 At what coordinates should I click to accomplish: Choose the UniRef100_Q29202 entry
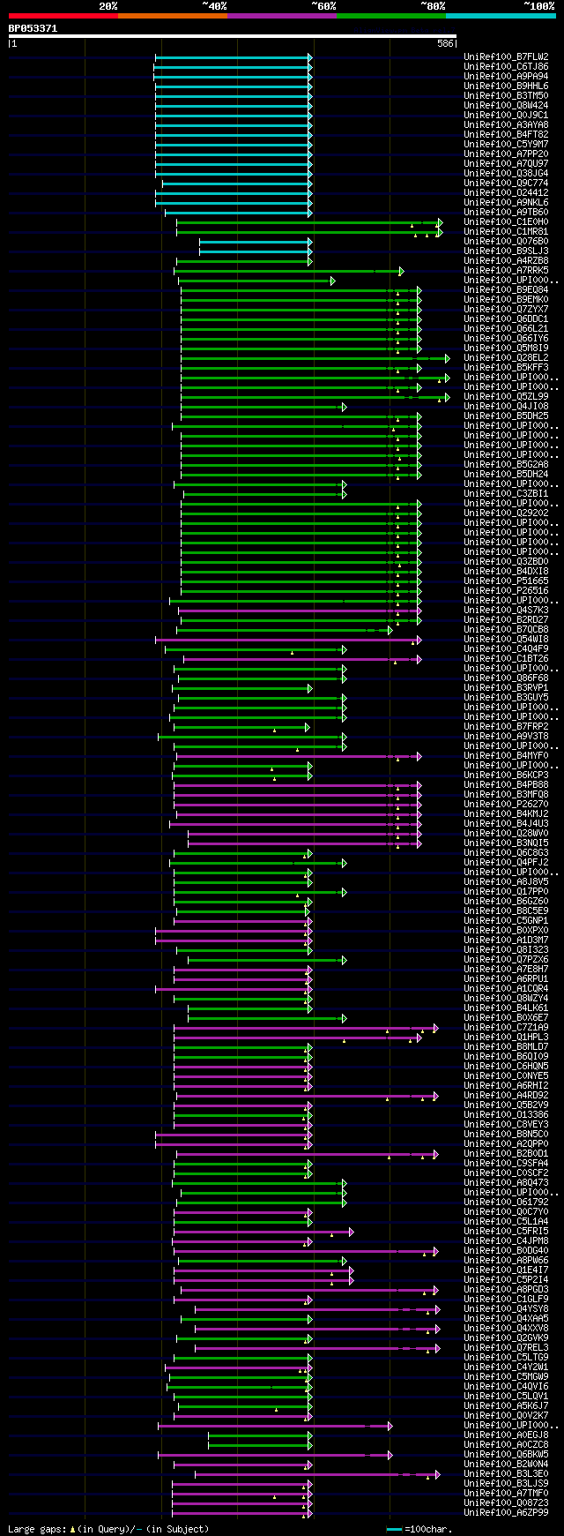506,513
